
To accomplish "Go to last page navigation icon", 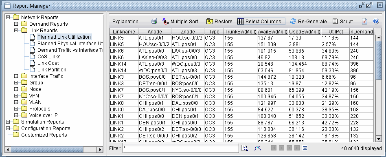I will tap(297, 148).
